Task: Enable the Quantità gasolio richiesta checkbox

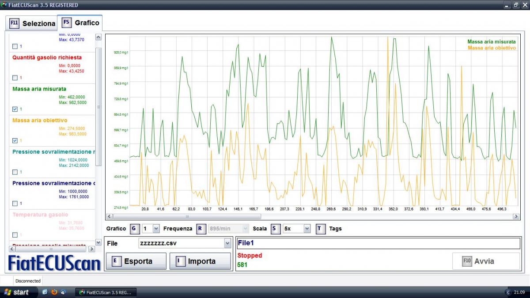Action: tap(15, 78)
